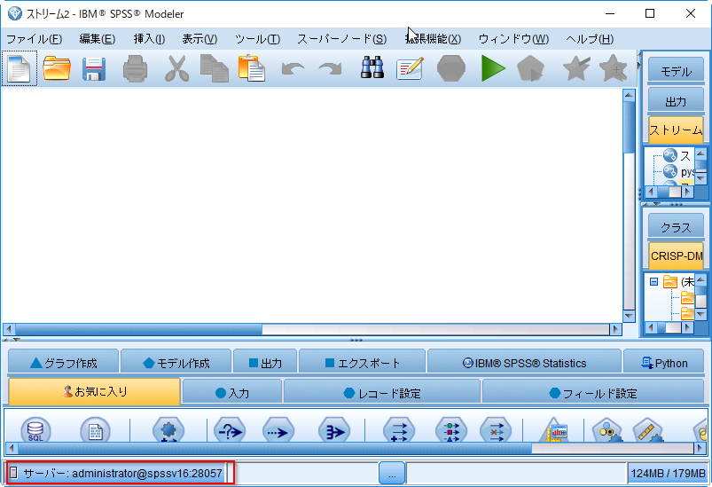Select the question-mark arrow Select node
This screenshot has height=487, width=712.
pyautogui.click(x=230, y=429)
